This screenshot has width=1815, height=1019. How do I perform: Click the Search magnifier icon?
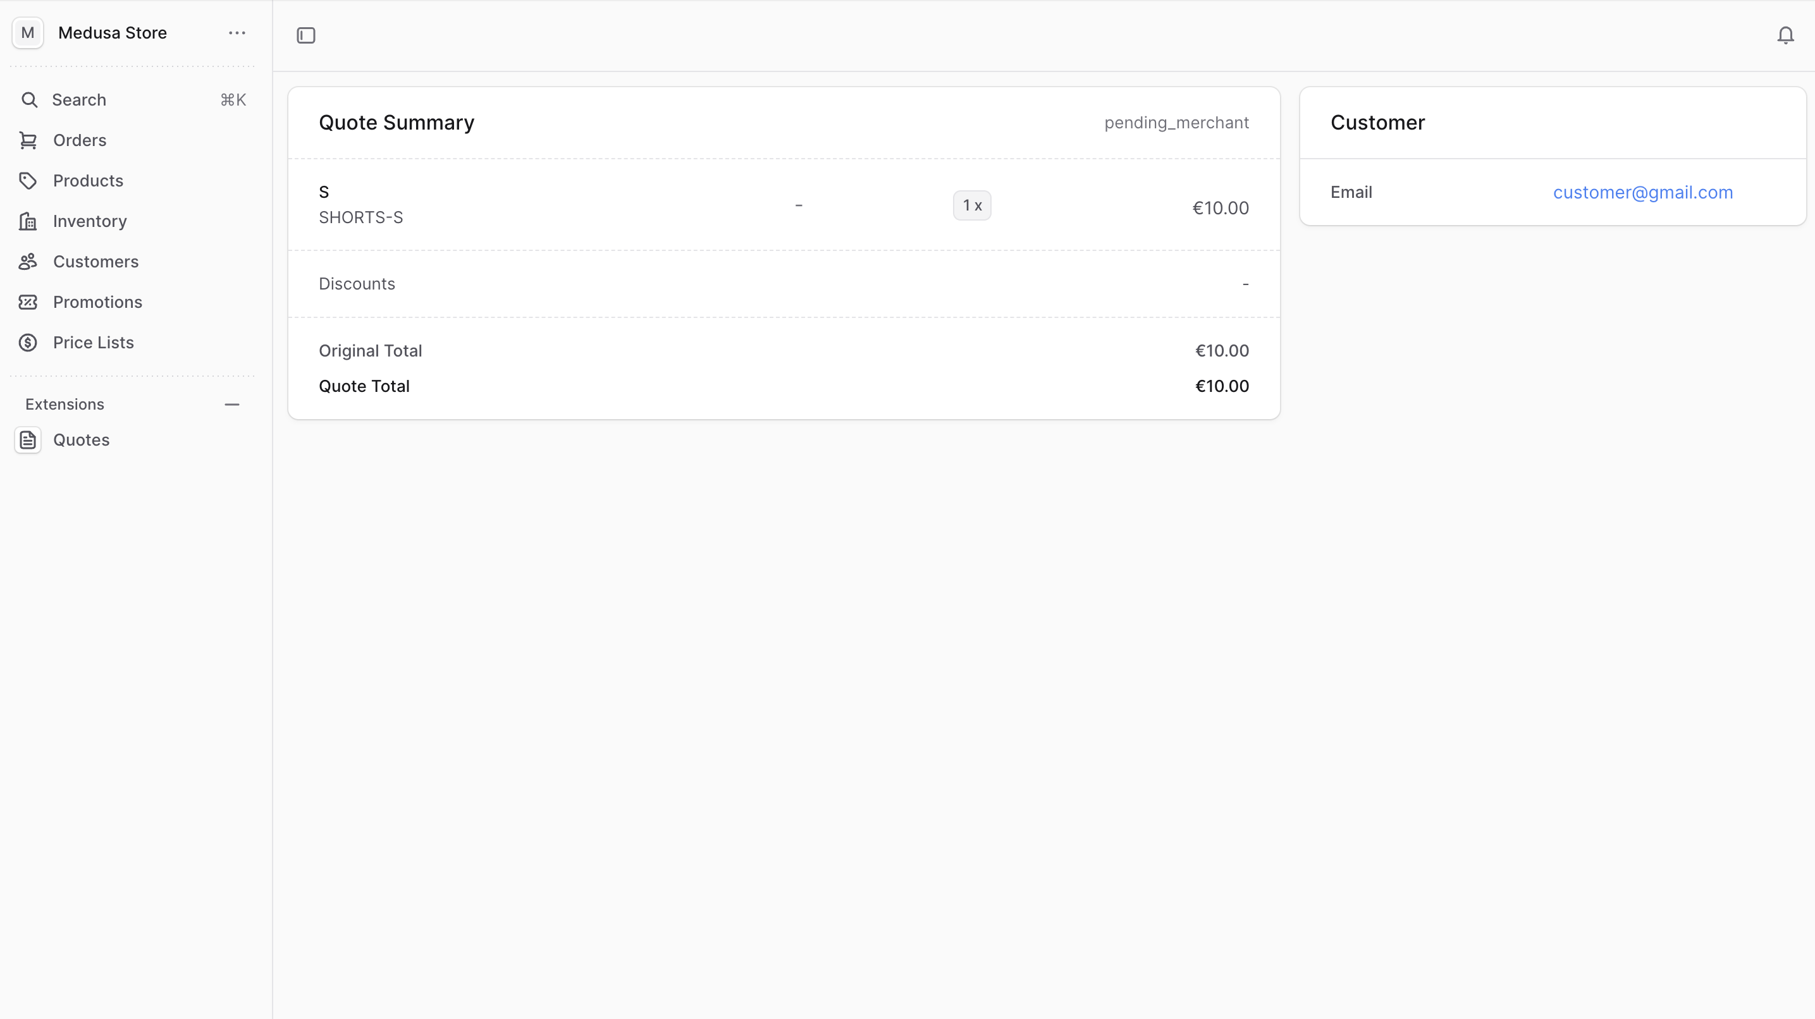(29, 99)
